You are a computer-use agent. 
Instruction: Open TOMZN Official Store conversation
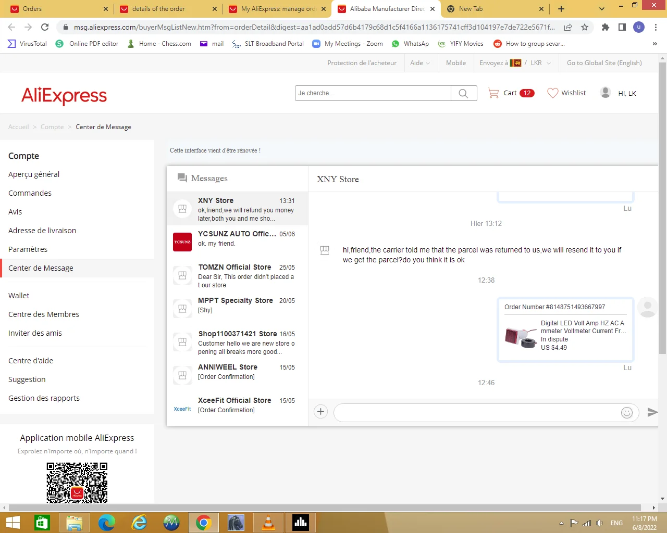click(x=238, y=275)
